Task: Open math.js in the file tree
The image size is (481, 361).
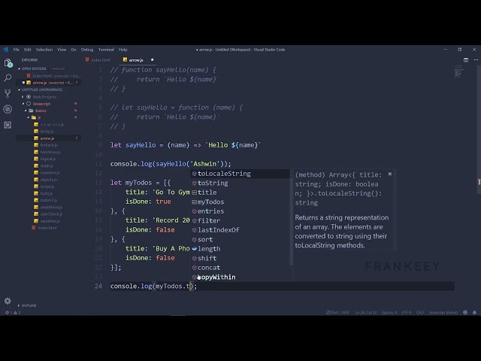Action: pos(47,165)
